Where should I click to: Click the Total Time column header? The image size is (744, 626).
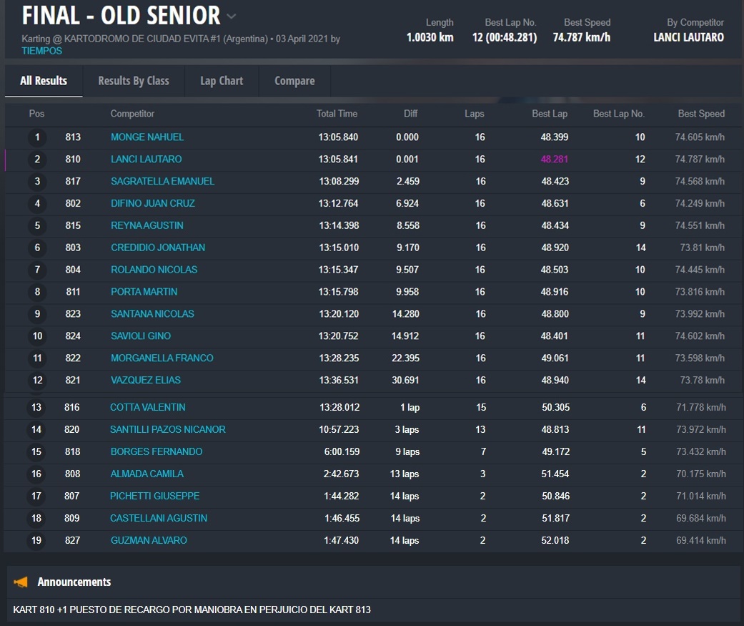(337, 114)
